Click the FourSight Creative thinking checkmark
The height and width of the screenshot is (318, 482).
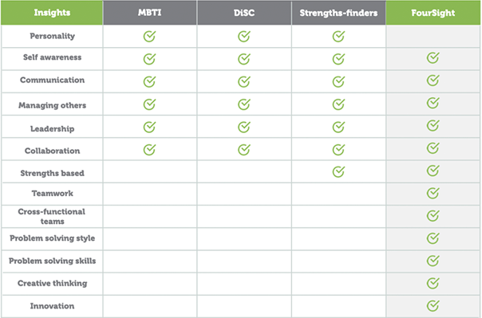point(433,283)
